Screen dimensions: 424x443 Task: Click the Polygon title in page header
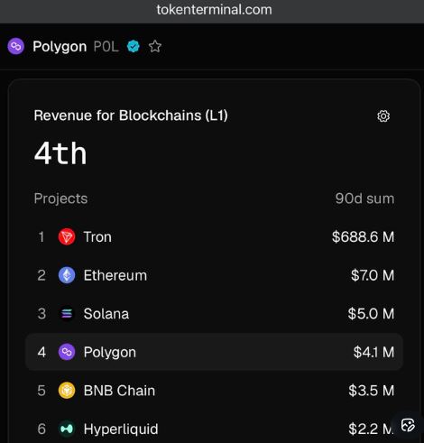[60, 47]
